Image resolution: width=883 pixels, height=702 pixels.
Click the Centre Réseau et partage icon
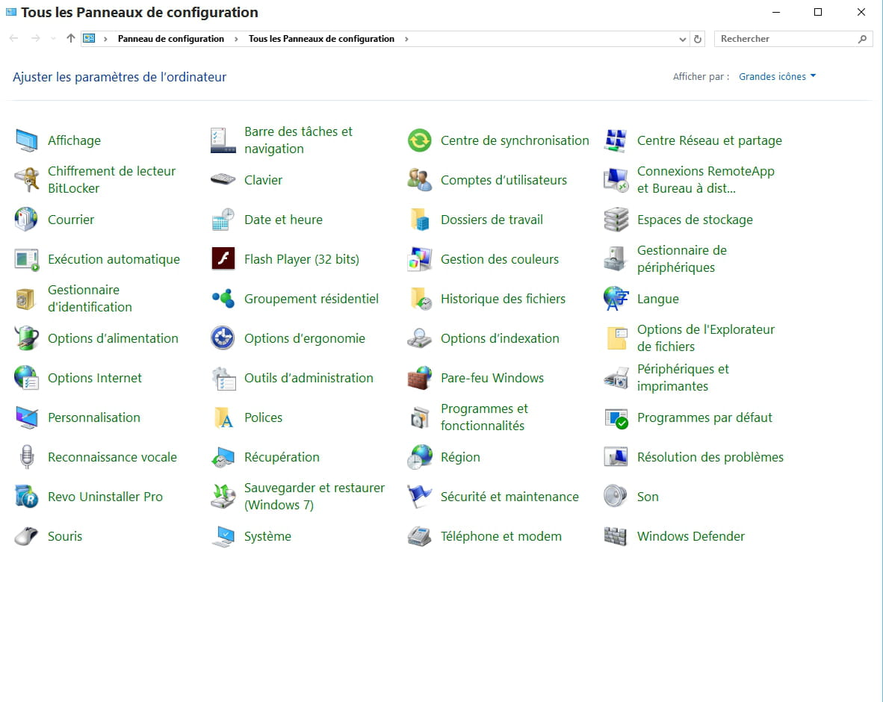(x=616, y=140)
